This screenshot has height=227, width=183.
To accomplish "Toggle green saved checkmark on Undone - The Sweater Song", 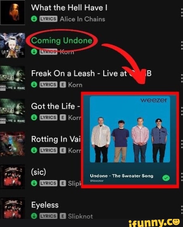I will [166, 178].
